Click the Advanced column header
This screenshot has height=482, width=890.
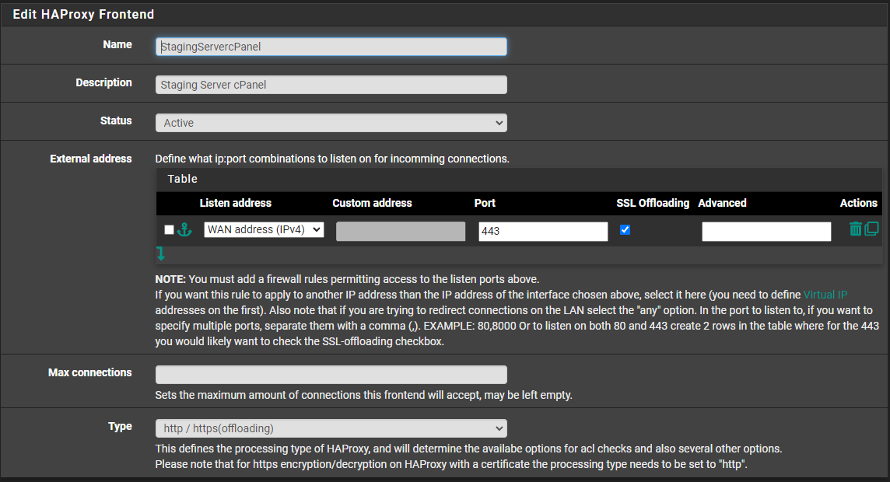[x=722, y=203]
